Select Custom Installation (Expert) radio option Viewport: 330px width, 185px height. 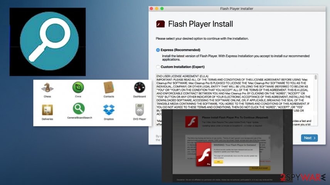(158, 67)
